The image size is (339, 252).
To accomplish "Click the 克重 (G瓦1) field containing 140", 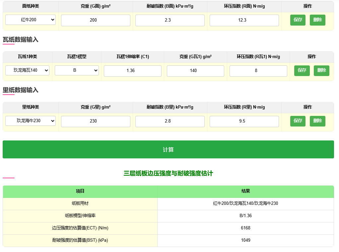I will pos(195,71).
